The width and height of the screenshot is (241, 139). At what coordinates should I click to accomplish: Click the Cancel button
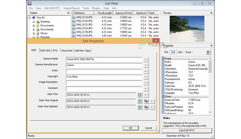pos(148,128)
